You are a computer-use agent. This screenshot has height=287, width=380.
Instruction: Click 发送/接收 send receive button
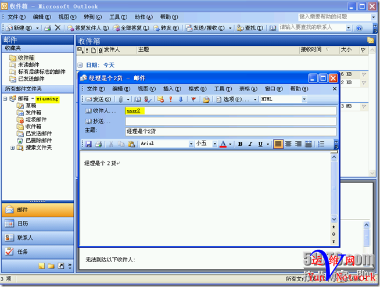click(205, 28)
